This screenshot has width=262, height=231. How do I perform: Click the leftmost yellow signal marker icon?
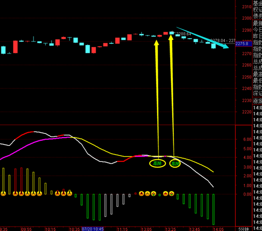pos(3,194)
